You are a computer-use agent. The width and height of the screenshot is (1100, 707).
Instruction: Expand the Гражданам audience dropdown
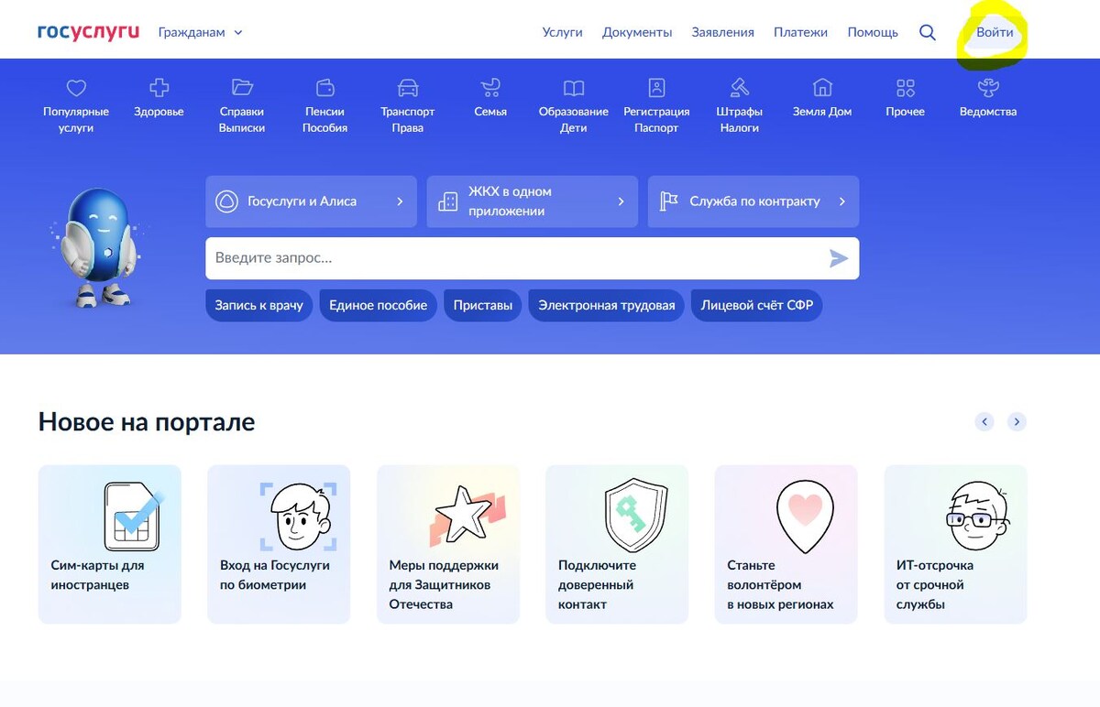[x=200, y=32]
